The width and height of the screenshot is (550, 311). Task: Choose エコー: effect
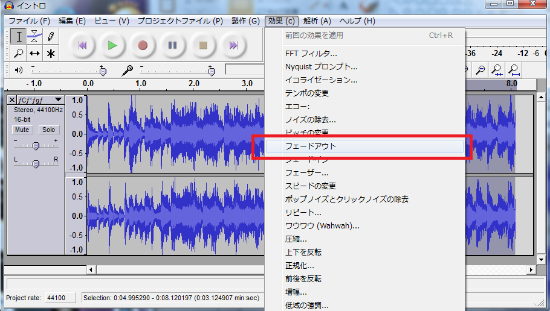365,107
